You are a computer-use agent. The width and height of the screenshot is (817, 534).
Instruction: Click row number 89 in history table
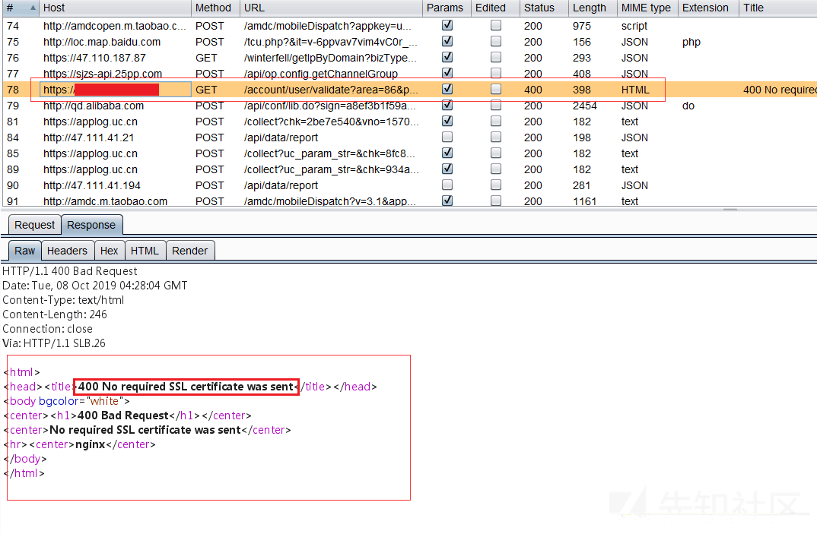[13, 169]
